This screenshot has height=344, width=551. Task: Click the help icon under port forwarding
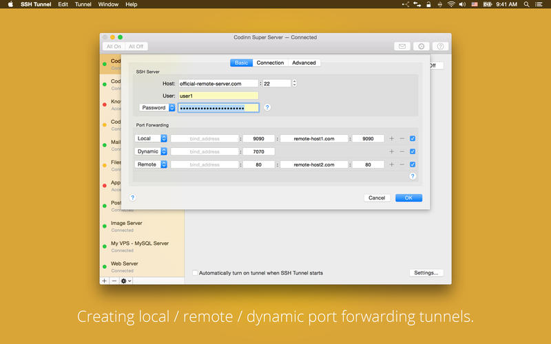tap(413, 176)
